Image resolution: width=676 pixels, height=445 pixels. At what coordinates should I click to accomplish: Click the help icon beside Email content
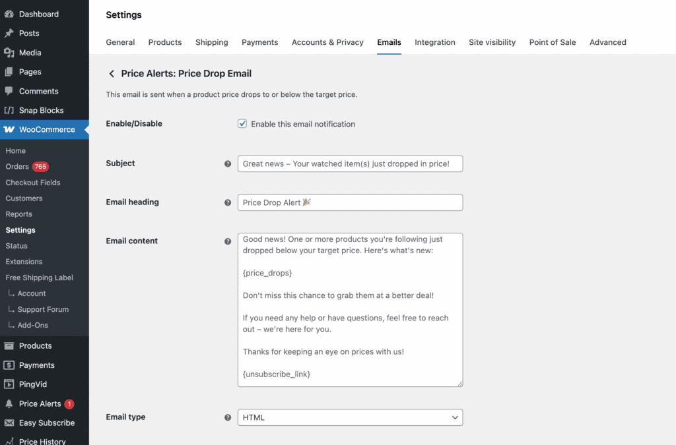coord(228,241)
